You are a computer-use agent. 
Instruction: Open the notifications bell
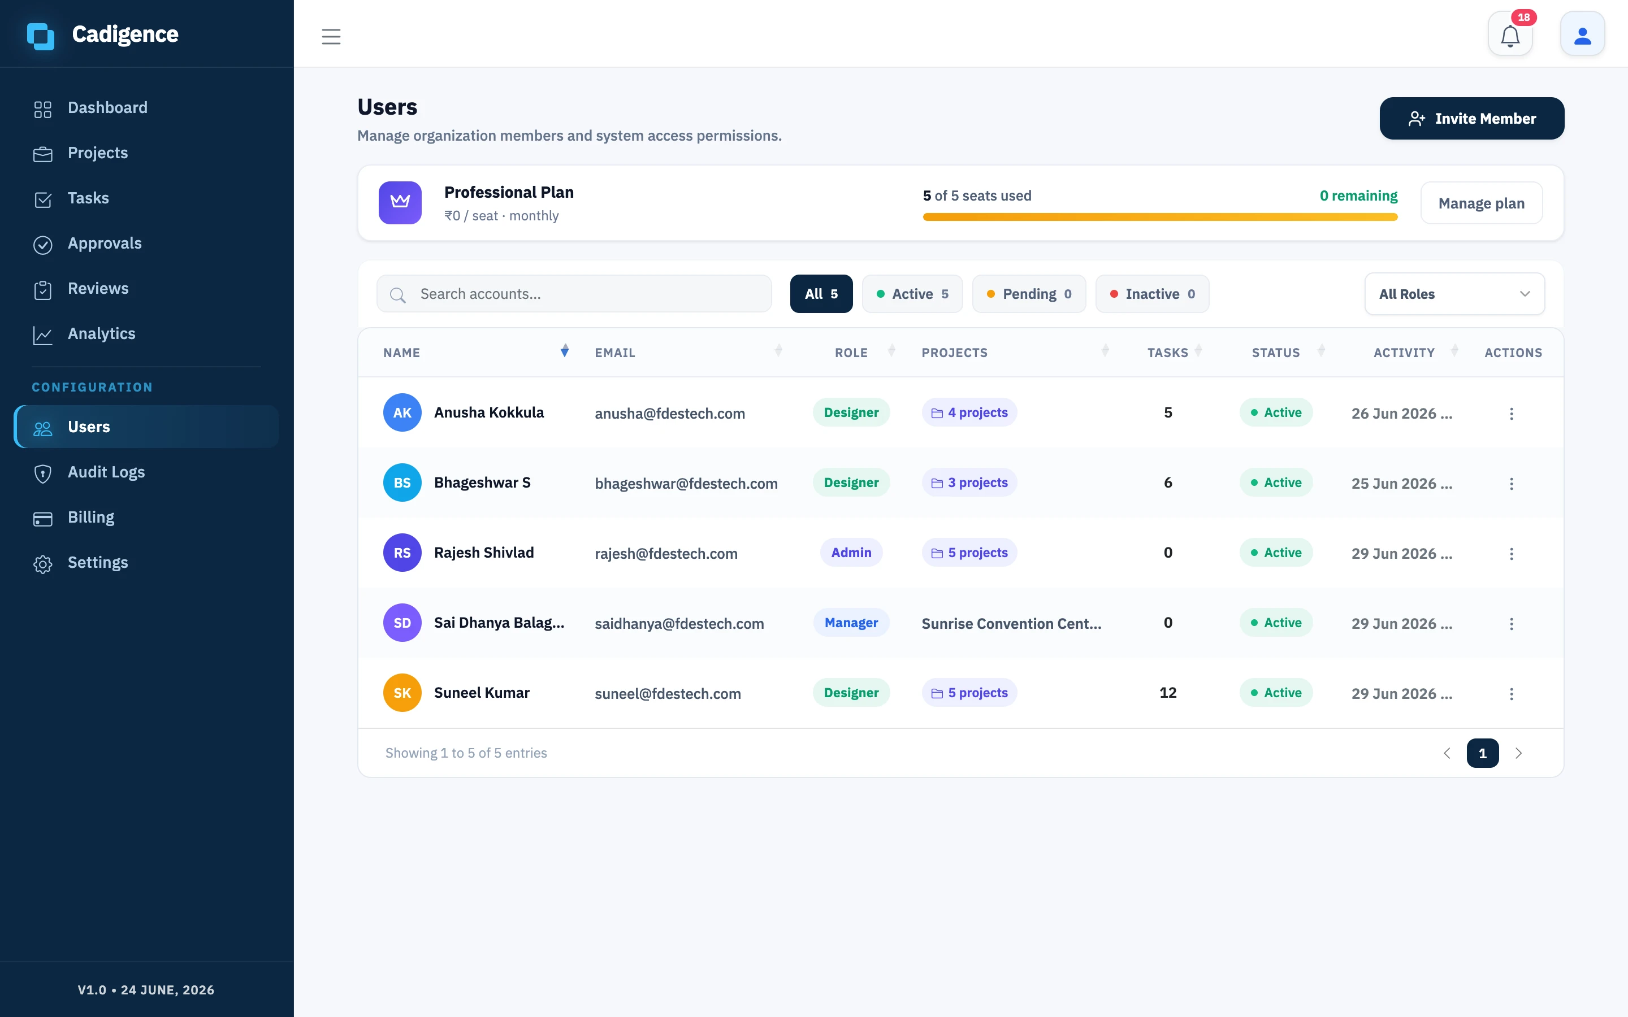coord(1510,34)
